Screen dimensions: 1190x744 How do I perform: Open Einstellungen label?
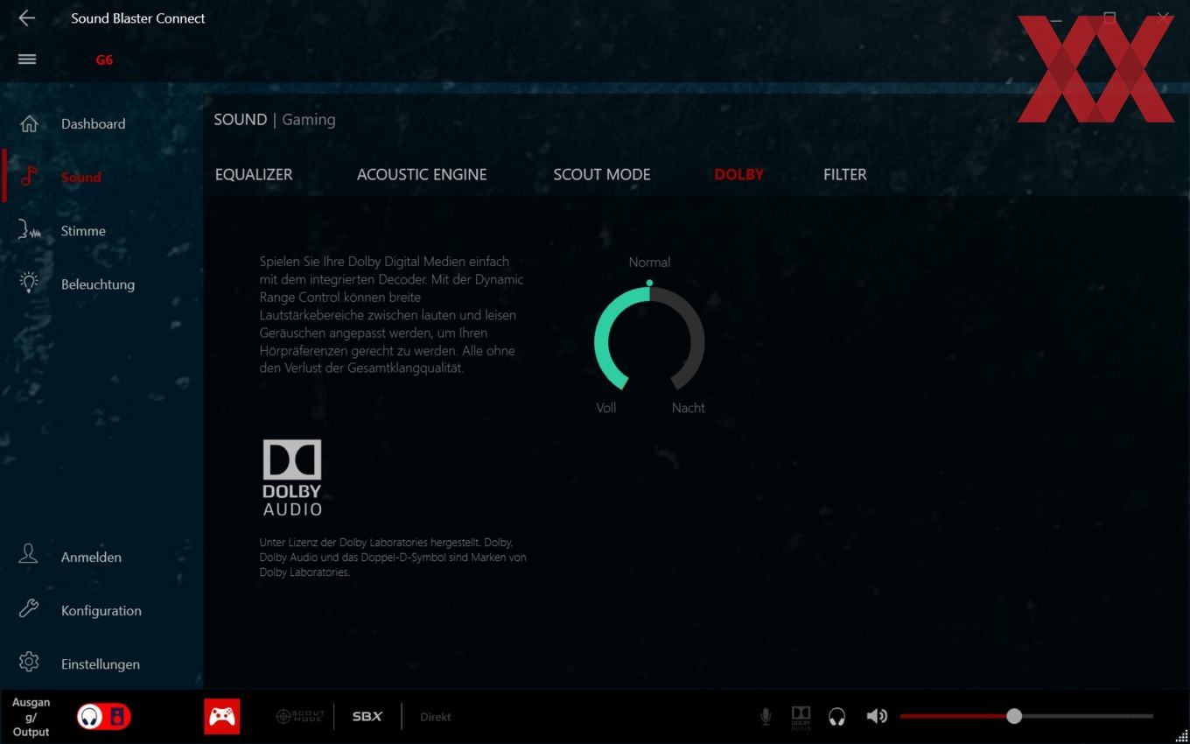101,664
